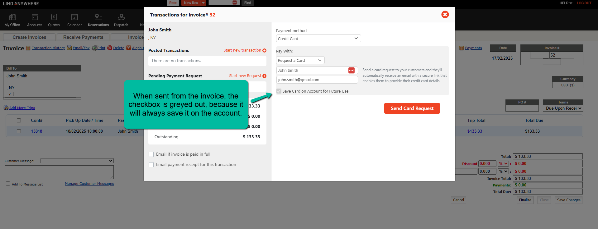Switch to the Create Invoices tab
Screen dimensions: 598x229
(29, 37)
